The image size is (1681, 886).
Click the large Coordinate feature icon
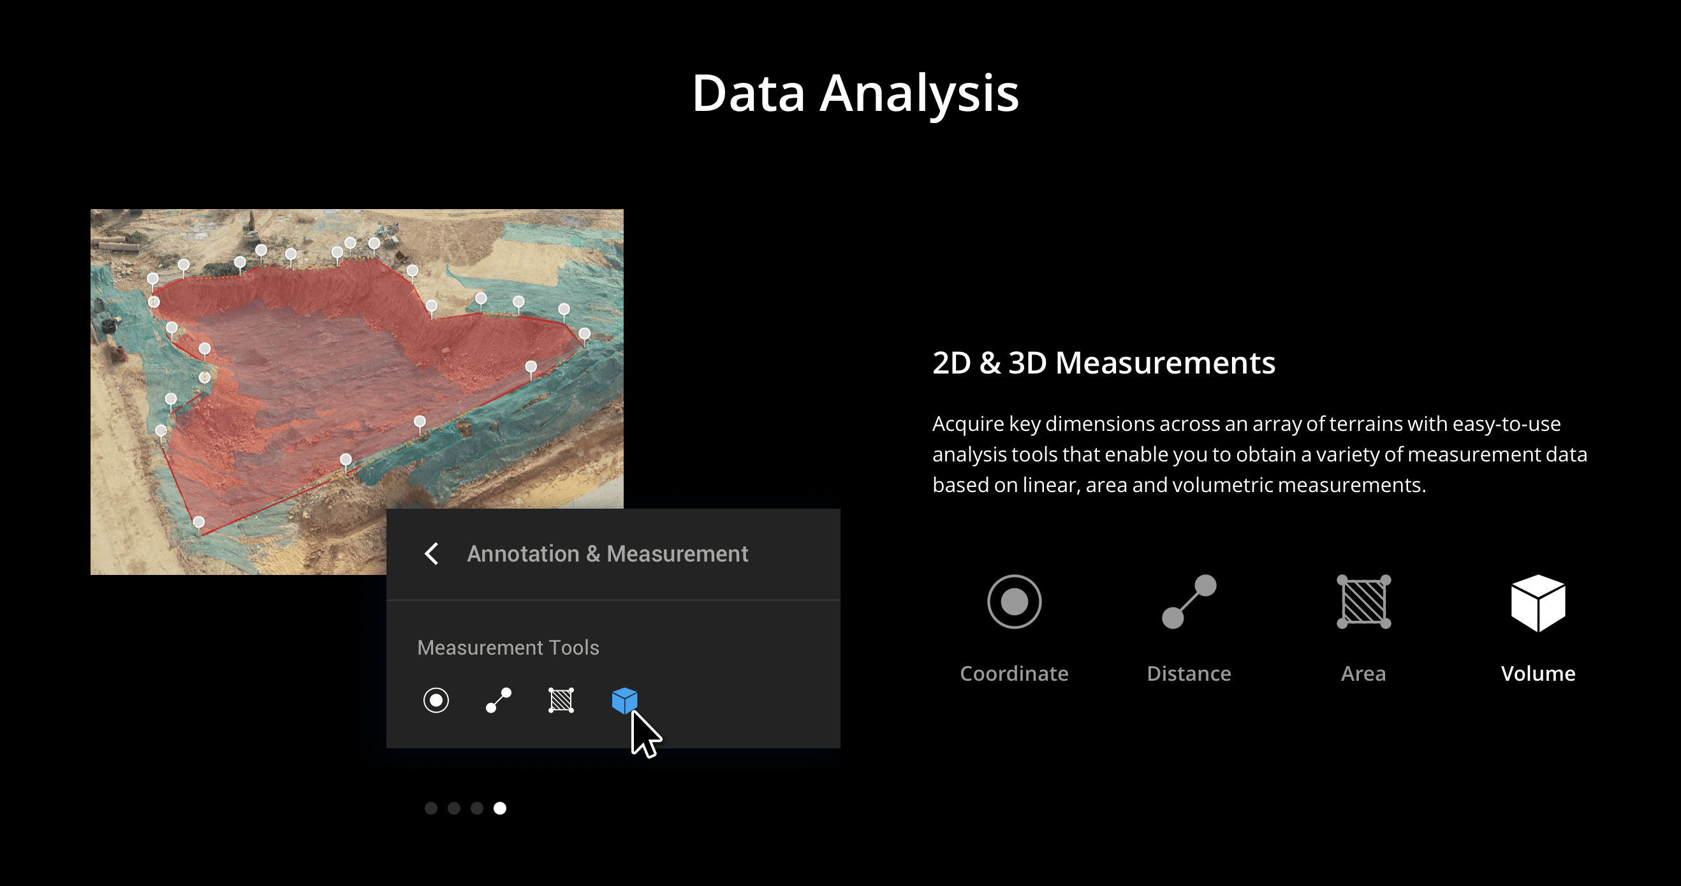1014,602
